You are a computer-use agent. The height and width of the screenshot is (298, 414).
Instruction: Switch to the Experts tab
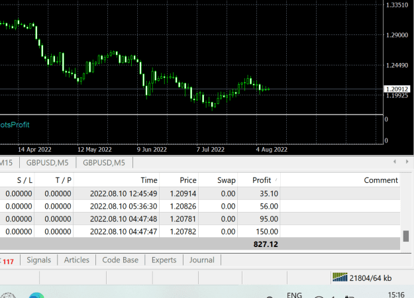coord(164,260)
